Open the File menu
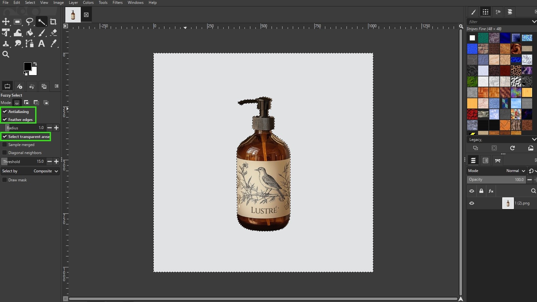This screenshot has width=537, height=302. [5, 3]
